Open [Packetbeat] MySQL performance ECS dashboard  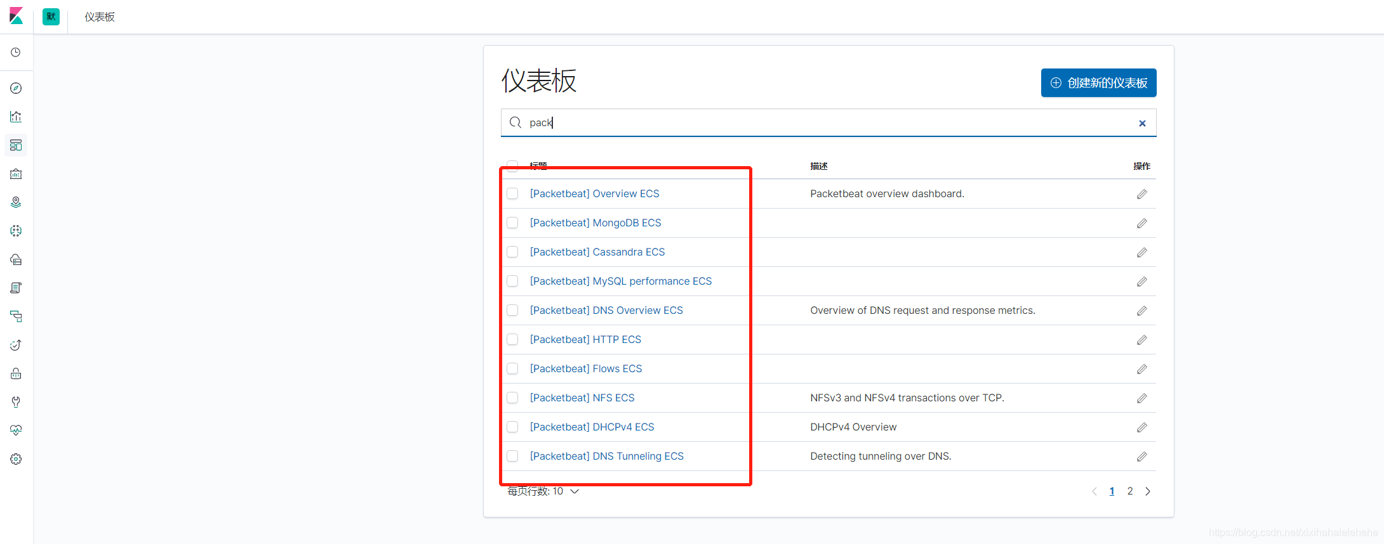tap(621, 281)
